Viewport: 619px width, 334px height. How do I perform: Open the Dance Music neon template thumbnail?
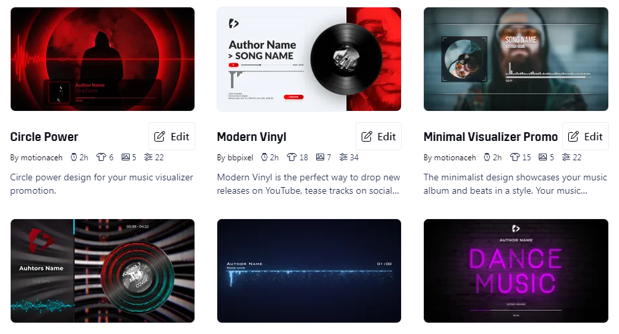click(516, 271)
